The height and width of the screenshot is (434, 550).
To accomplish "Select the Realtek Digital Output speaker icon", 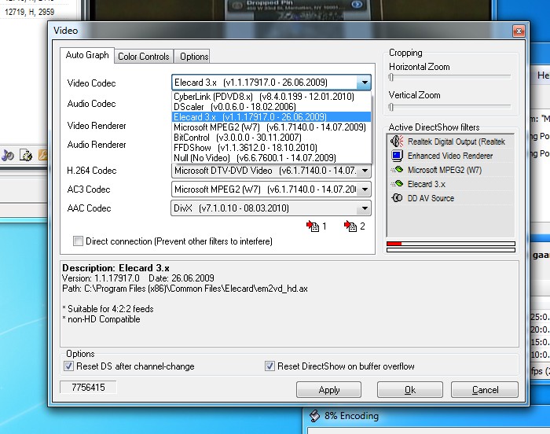I will click(397, 142).
